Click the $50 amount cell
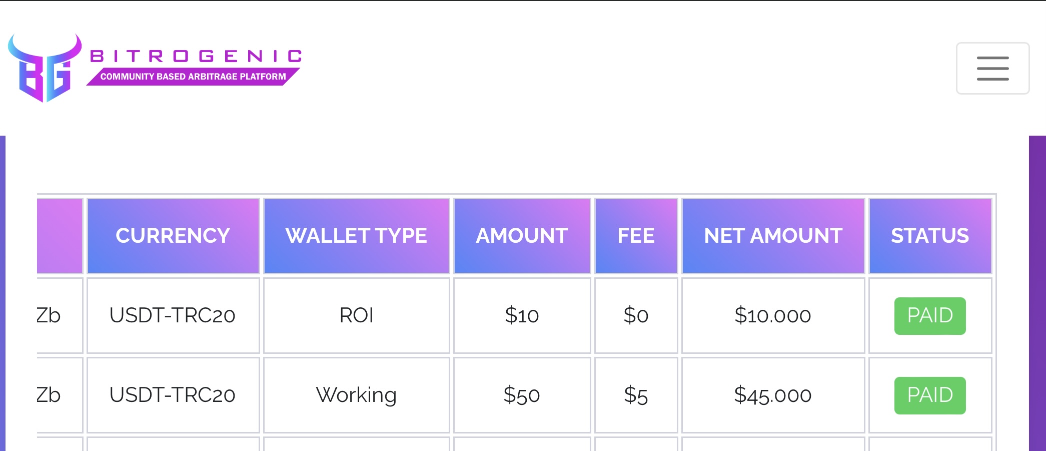This screenshot has width=1046, height=451. 522,395
